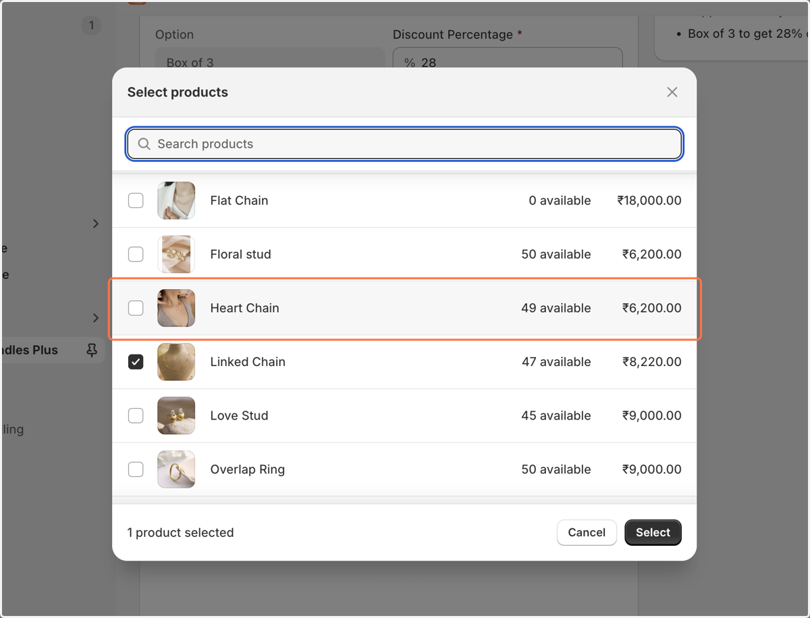Focus the Search products field
The width and height of the screenshot is (810, 618).
pyautogui.click(x=404, y=144)
